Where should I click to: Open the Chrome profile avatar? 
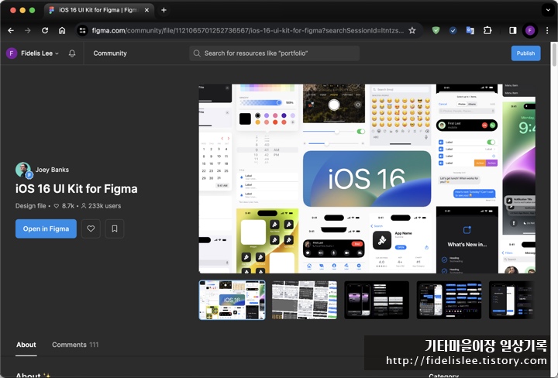click(x=530, y=30)
